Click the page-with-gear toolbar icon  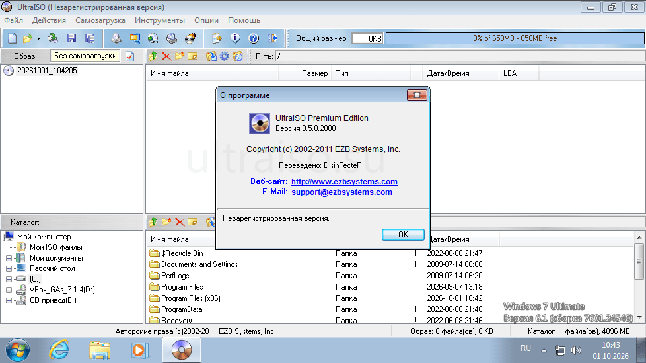click(217, 38)
